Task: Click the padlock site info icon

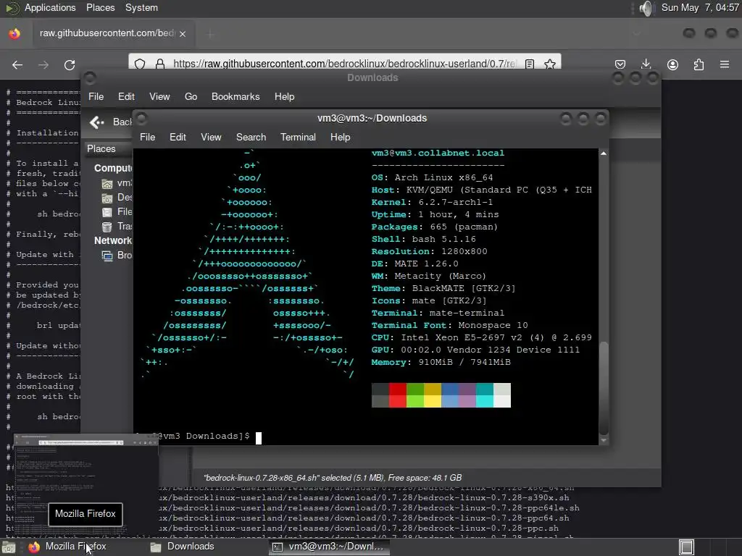Action: point(160,64)
